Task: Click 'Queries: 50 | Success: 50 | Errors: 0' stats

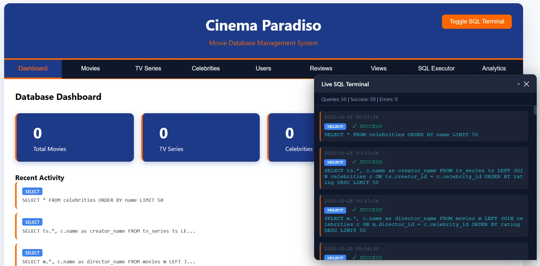Action: [360, 99]
